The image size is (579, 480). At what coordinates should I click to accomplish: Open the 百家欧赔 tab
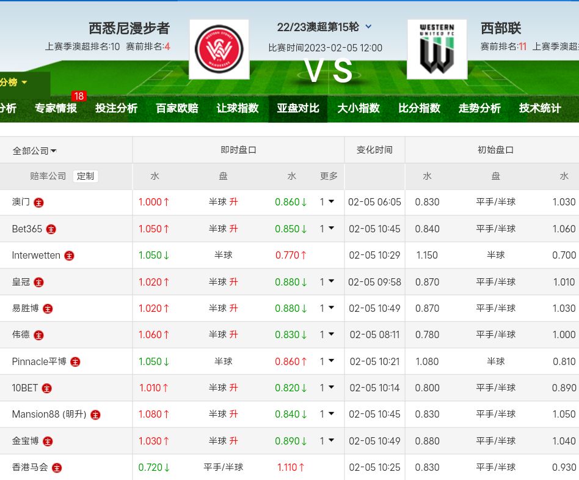[177, 108]
